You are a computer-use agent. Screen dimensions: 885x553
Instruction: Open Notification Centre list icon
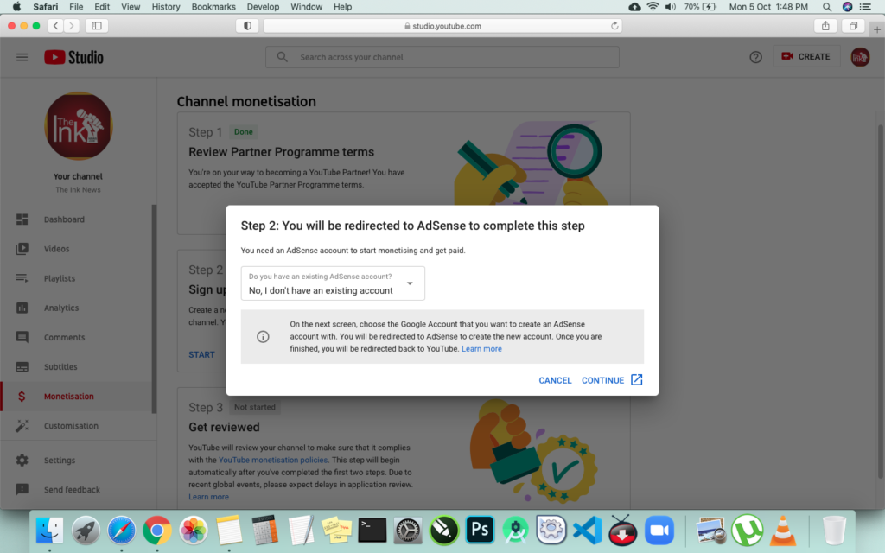tap(865, 7)
